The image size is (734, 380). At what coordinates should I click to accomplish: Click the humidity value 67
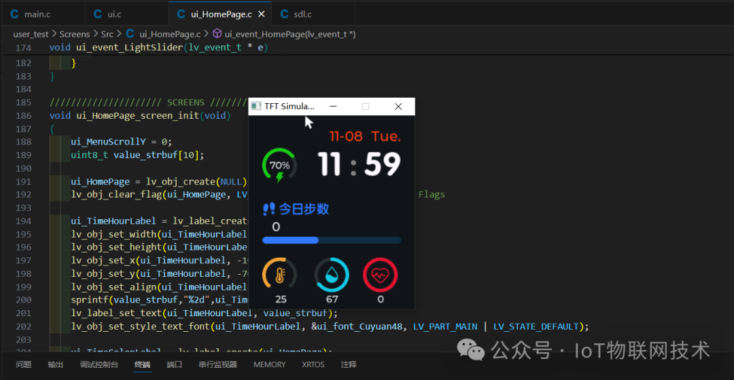pyautogui.click(x=332, y=299)
